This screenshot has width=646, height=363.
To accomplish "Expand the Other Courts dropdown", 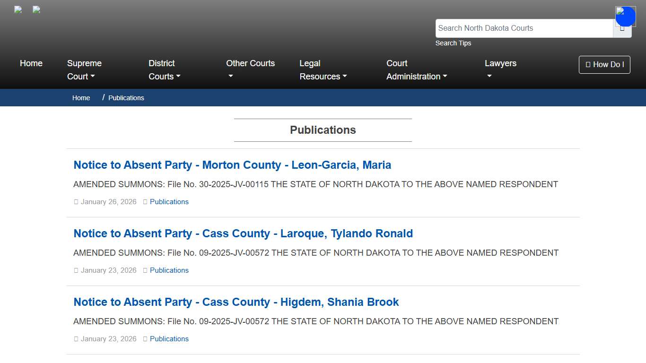I will point(250,70).
